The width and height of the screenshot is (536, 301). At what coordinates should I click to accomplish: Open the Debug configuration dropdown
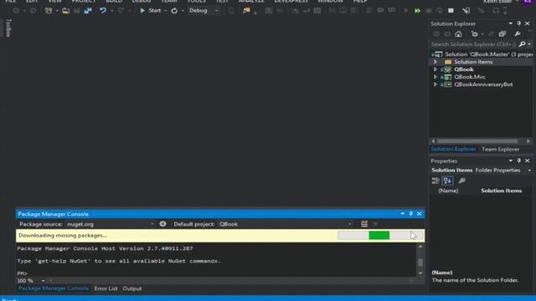[x=204, y=11]
